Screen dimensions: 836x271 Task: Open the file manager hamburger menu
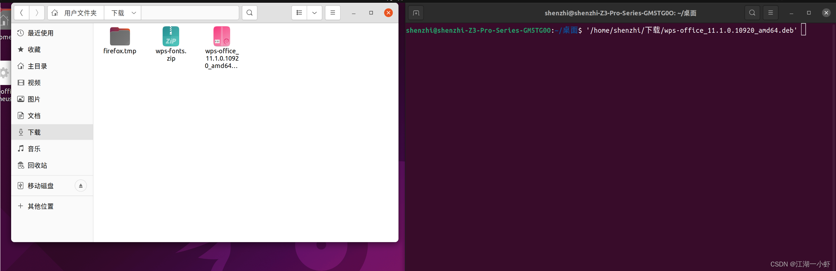click(x=333, y=13)
